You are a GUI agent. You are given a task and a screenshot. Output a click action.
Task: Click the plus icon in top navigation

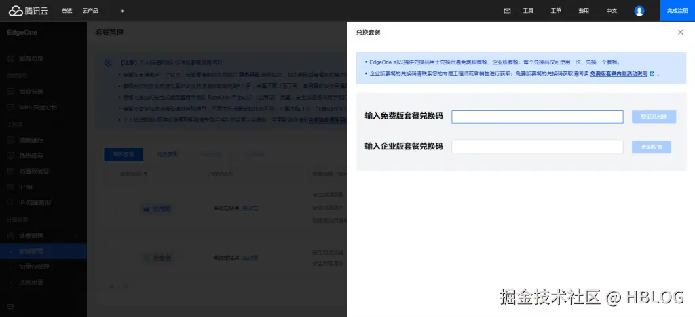click(122, 11)
